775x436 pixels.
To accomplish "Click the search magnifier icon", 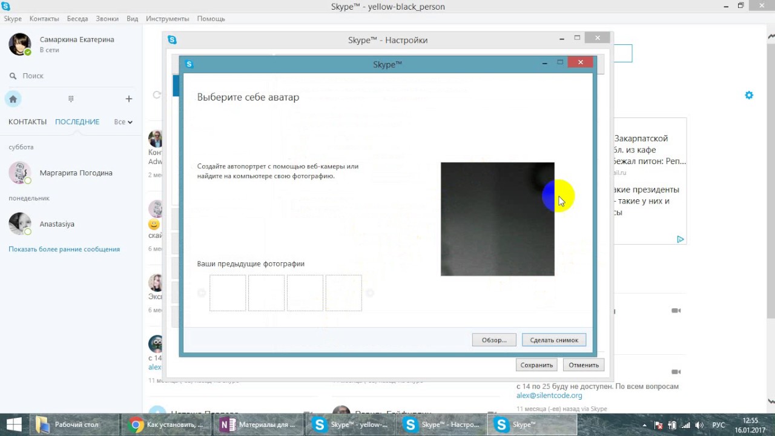I will point(13,76).
